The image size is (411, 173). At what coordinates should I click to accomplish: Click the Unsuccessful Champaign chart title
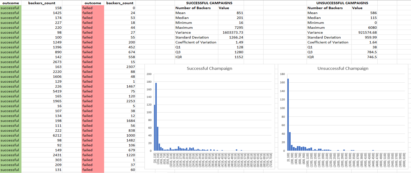pyautogui.click(x=343, y=68)
